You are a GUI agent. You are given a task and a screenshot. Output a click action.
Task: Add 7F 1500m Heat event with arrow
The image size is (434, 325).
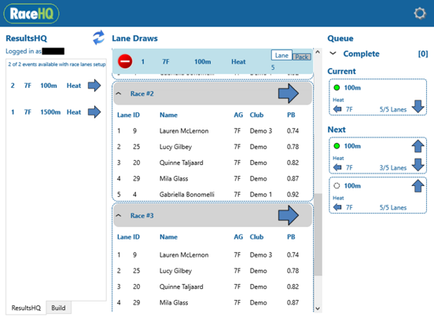pos(94,112)
